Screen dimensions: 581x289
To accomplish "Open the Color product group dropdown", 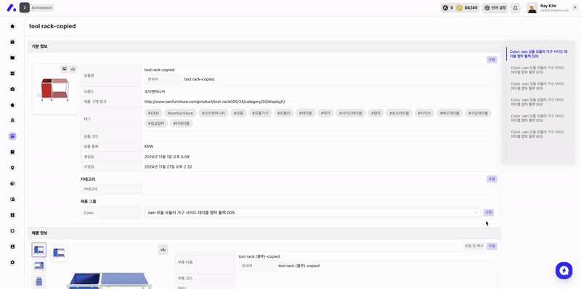I will [x=312, y=213].
